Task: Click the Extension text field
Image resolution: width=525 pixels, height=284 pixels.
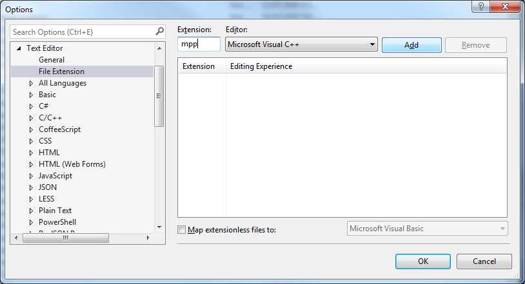Action: pos(199,44)
